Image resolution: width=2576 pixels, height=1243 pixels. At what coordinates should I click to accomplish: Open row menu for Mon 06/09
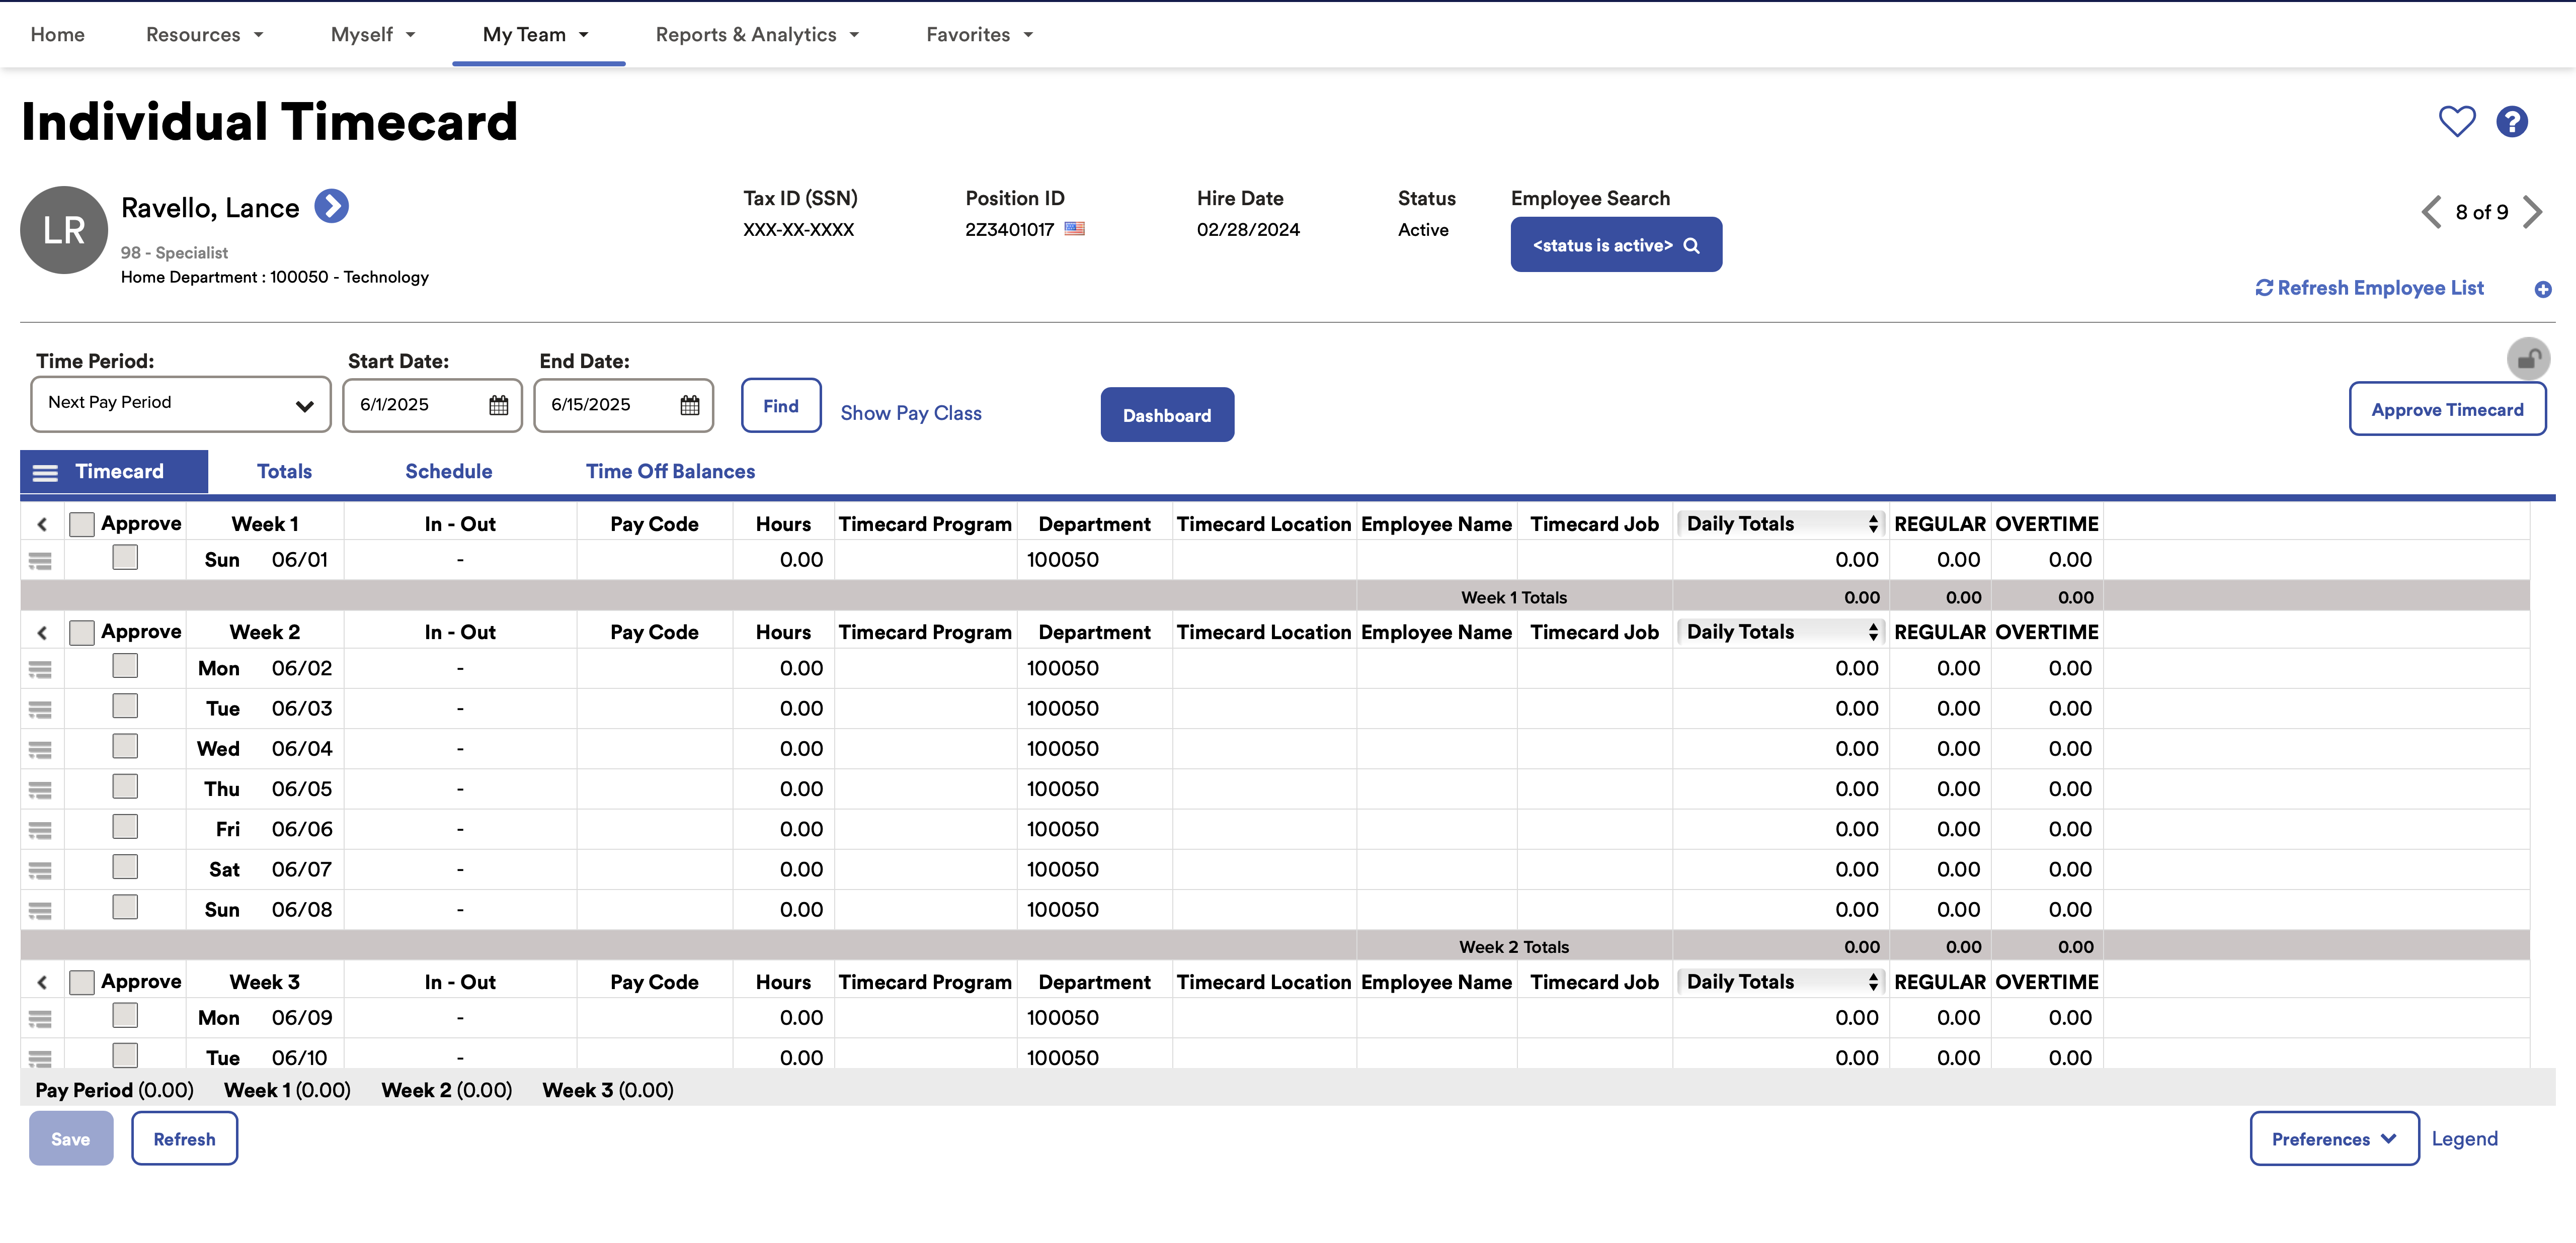pos(40,1019)
